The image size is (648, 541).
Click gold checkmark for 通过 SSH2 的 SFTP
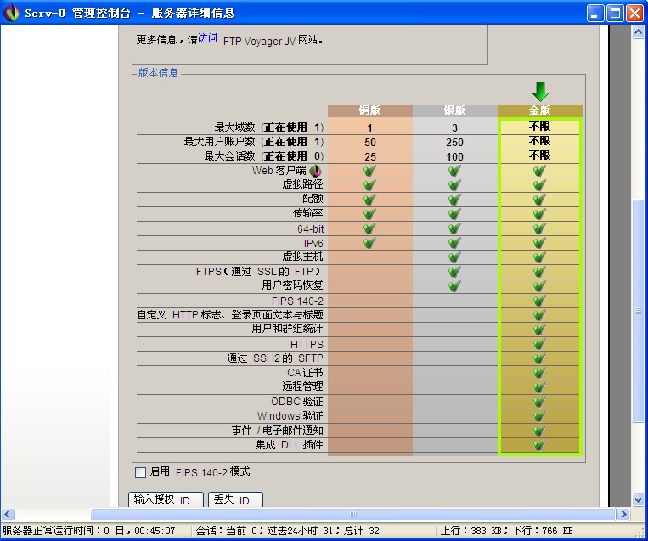(539, 358)
